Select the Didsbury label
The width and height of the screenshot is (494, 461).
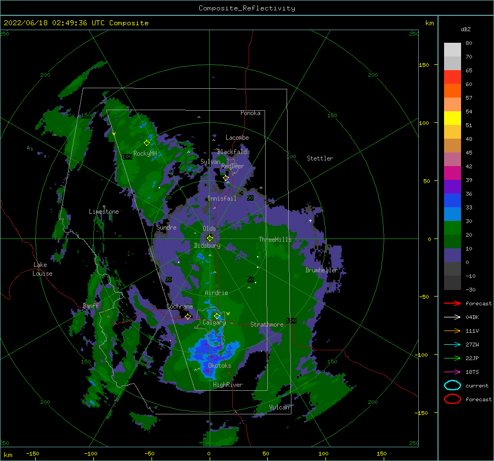207,246
